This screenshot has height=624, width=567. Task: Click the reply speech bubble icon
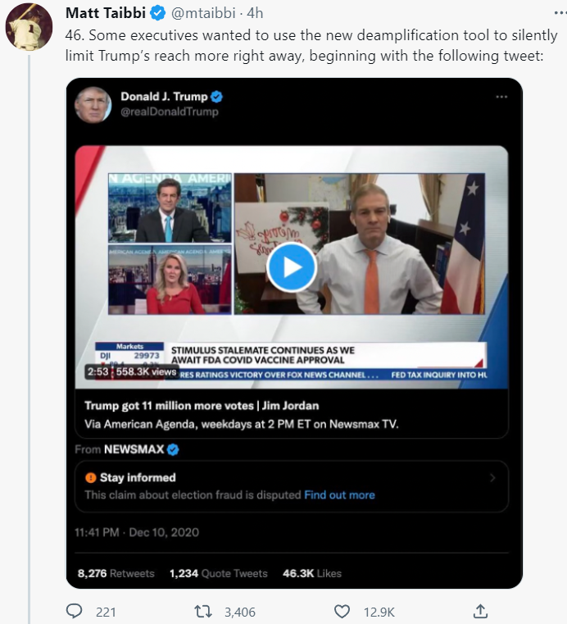pyautogui.click(x=74, y=611)
